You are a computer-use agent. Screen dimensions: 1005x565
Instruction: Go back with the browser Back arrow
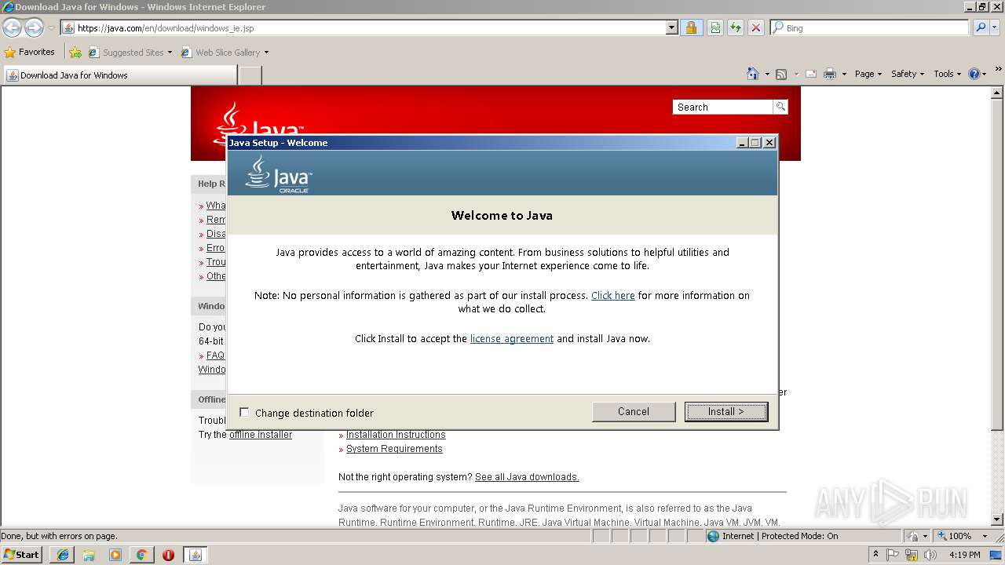tap(13, 27)
